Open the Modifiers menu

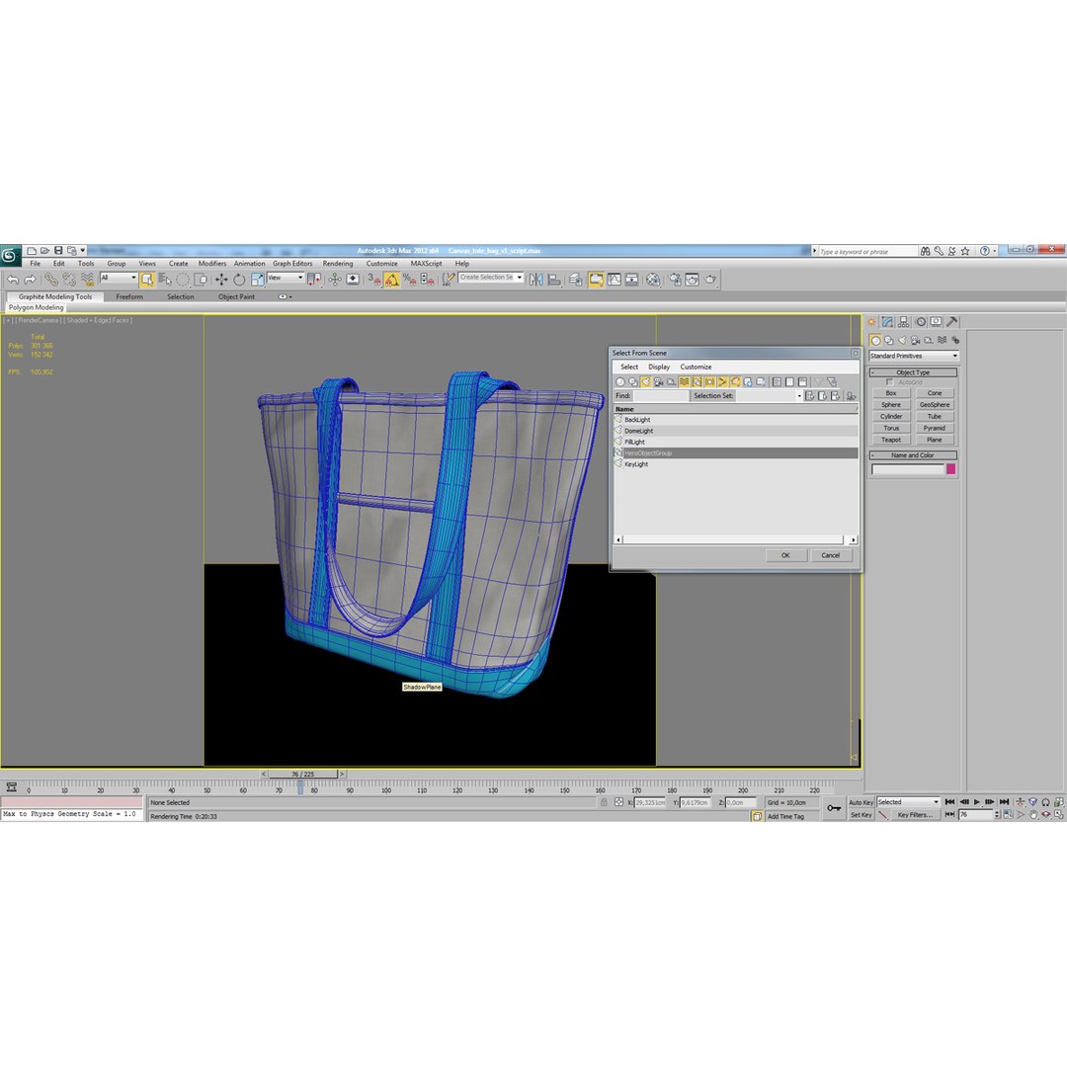point(212,264)
